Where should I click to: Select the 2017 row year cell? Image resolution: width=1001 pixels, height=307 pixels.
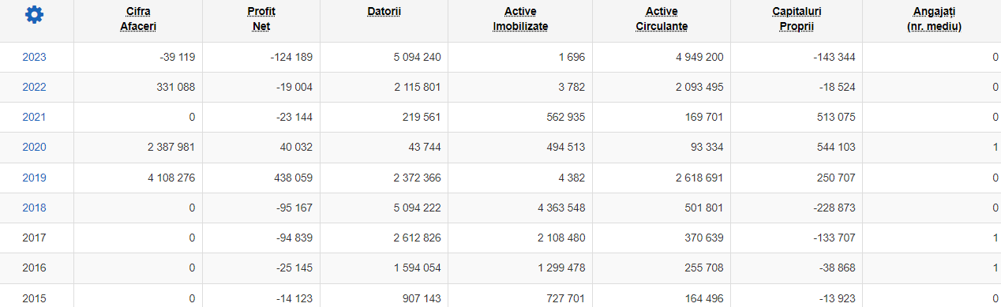point(34,238)
